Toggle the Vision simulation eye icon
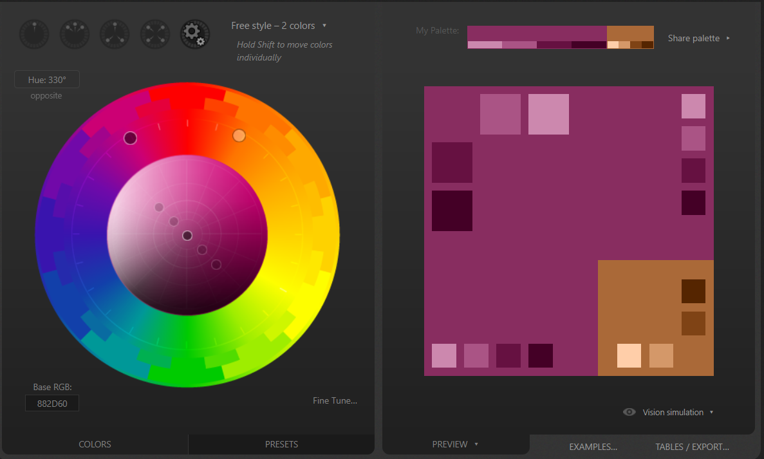Viewport: 764px width, 459px height. point(629,412)
